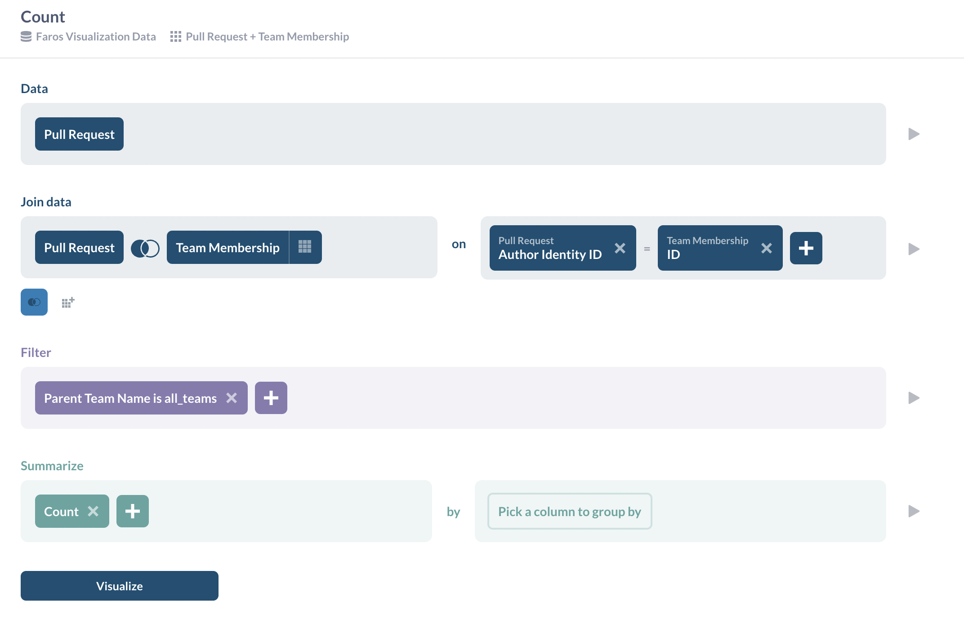Open Team Membership column picker grid icon
The image size is (964, 633).
click(305, 247)
